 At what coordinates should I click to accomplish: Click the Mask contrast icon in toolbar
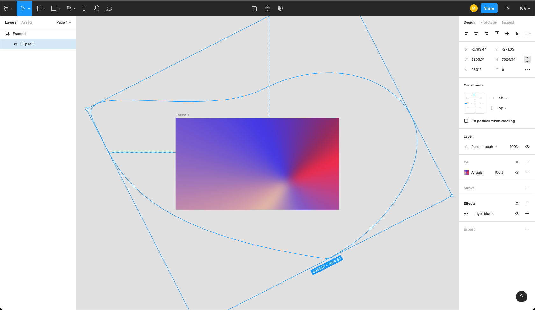tap(280, 8)
